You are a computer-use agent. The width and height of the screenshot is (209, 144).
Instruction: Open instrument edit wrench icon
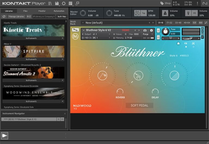(x=75, y=30)
